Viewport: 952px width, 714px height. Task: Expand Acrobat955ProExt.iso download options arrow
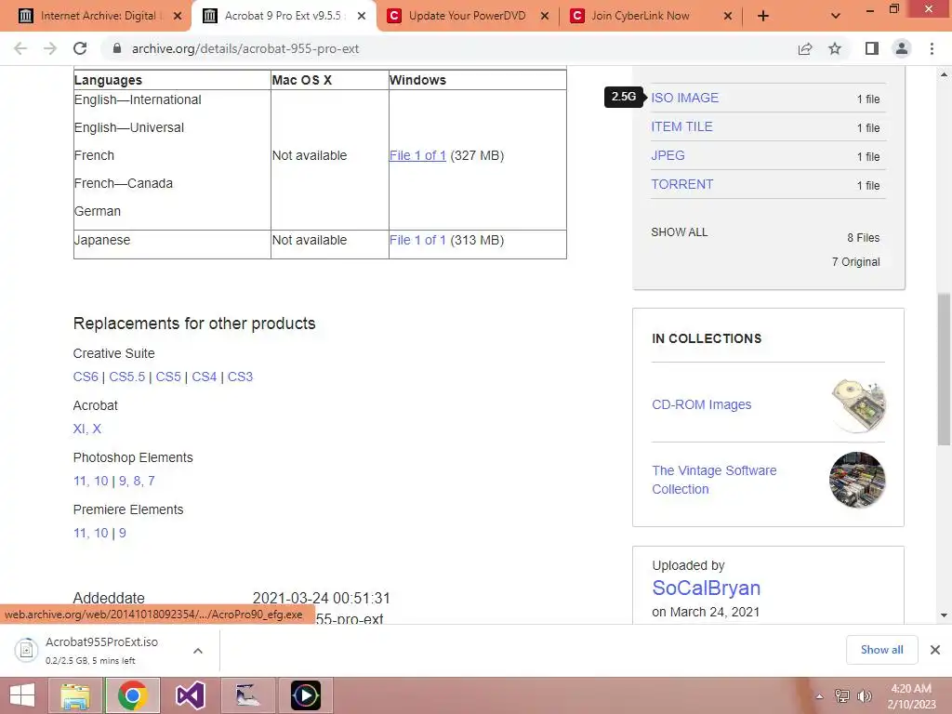coord(198,650)
